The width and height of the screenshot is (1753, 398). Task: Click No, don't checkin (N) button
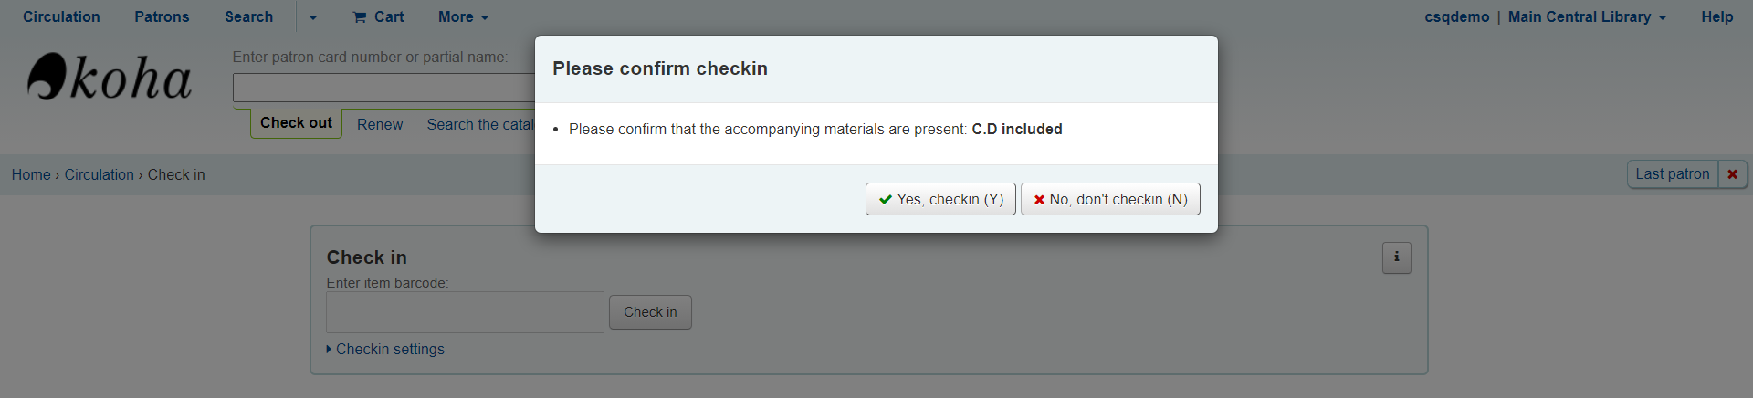pyautogui.click(x=1110, y=199)
